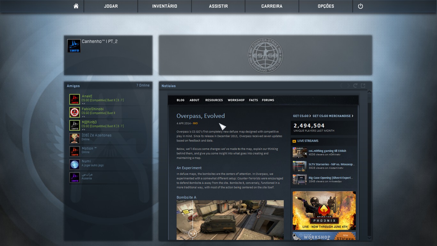
Task: Click the '7 Online' friends counter
Action: coord(143,85)
